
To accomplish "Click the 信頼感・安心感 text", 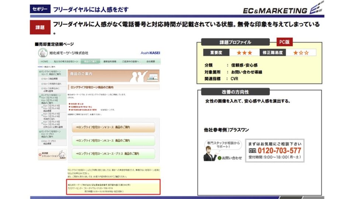I will pyautogui.click(x=244, y=65).
